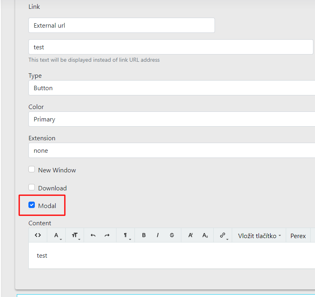315x297 pixels.
Task: Expand the Extension dropdown showing none
Action: (171, 150)
